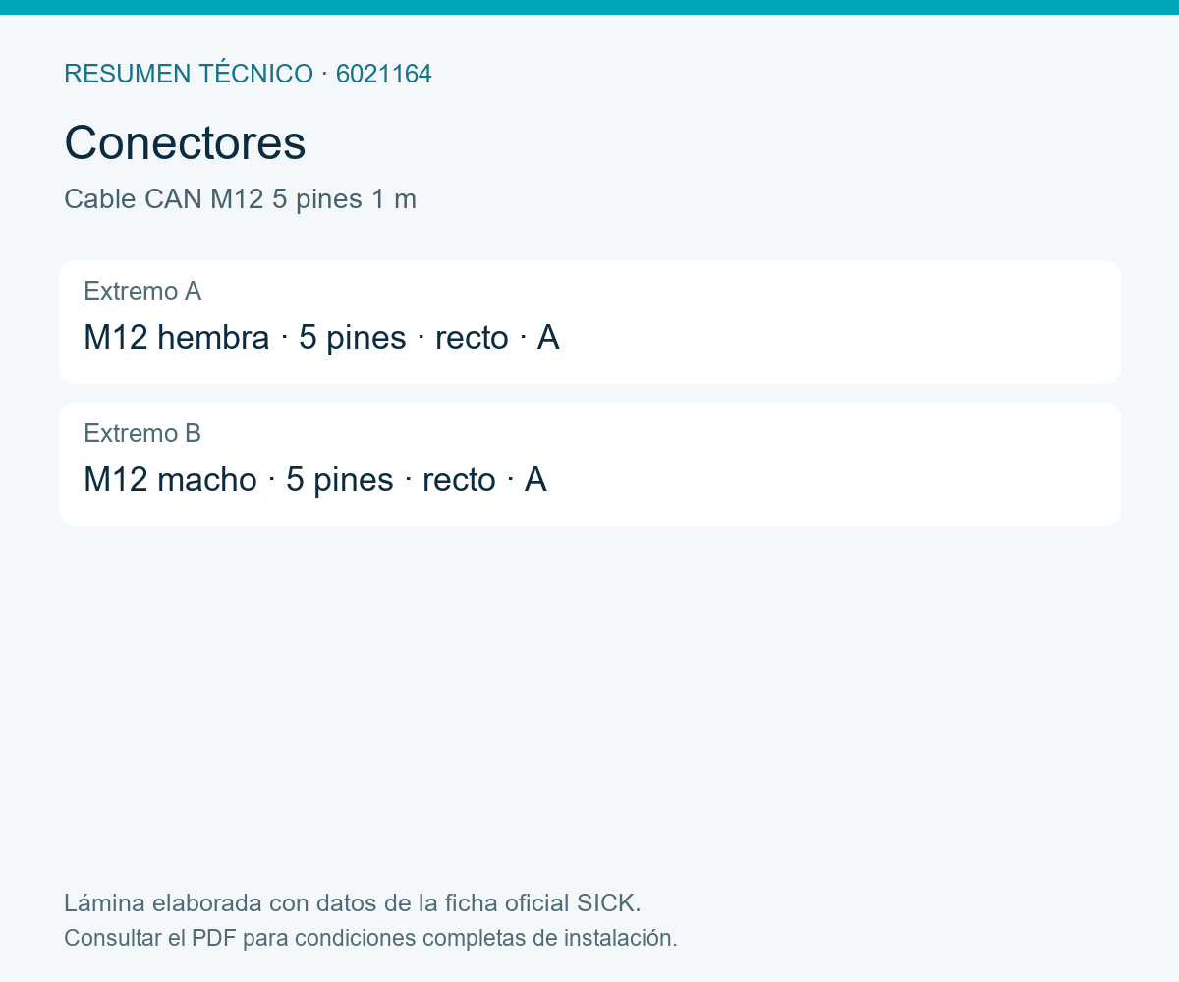Screen dimensions: 1179x982
Task: Click the coding letter A in Extremo A row
Action: (x=548, y=338)
